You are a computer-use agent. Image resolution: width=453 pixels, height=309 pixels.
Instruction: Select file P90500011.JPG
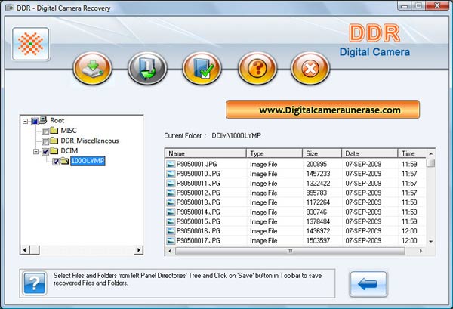(x=198, y=184)
